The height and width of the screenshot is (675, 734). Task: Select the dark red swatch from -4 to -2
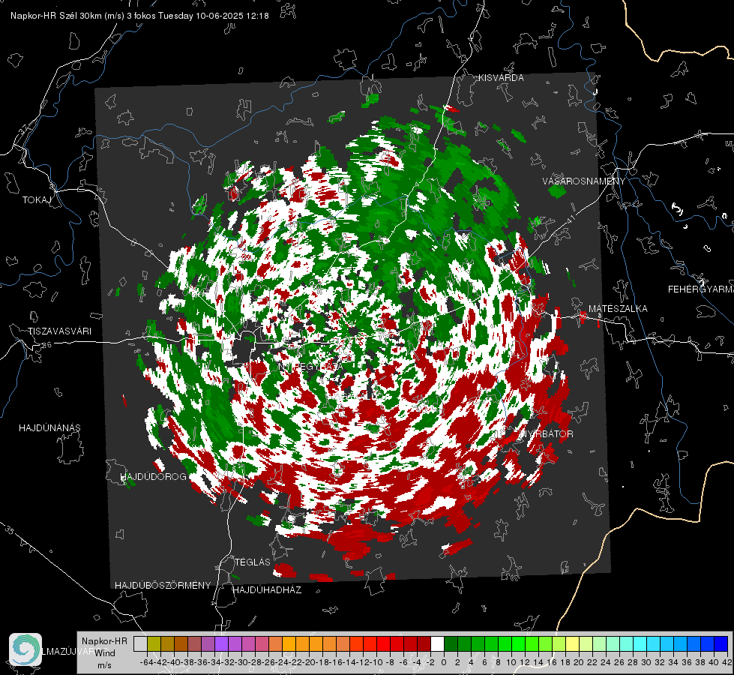click(424, 643)
